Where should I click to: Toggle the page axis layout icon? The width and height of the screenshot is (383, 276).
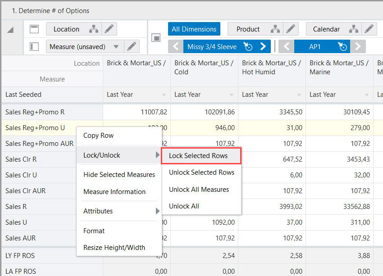click(156, 38)
